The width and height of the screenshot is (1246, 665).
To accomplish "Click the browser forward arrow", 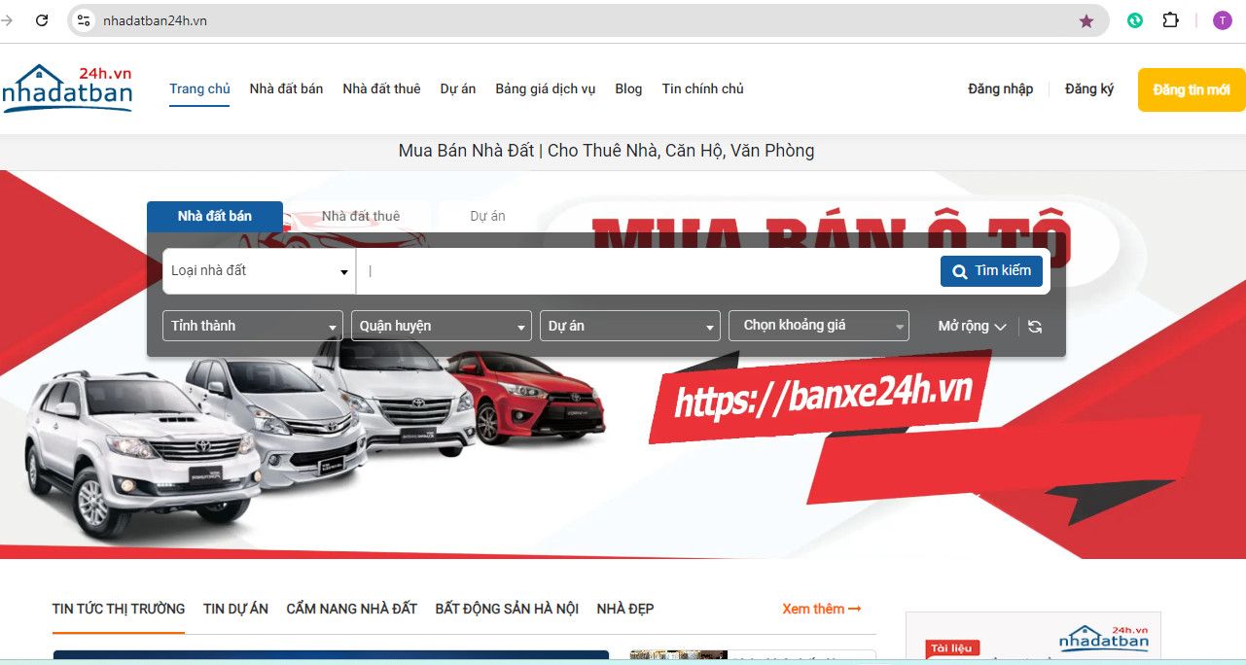I will [6, 20].
